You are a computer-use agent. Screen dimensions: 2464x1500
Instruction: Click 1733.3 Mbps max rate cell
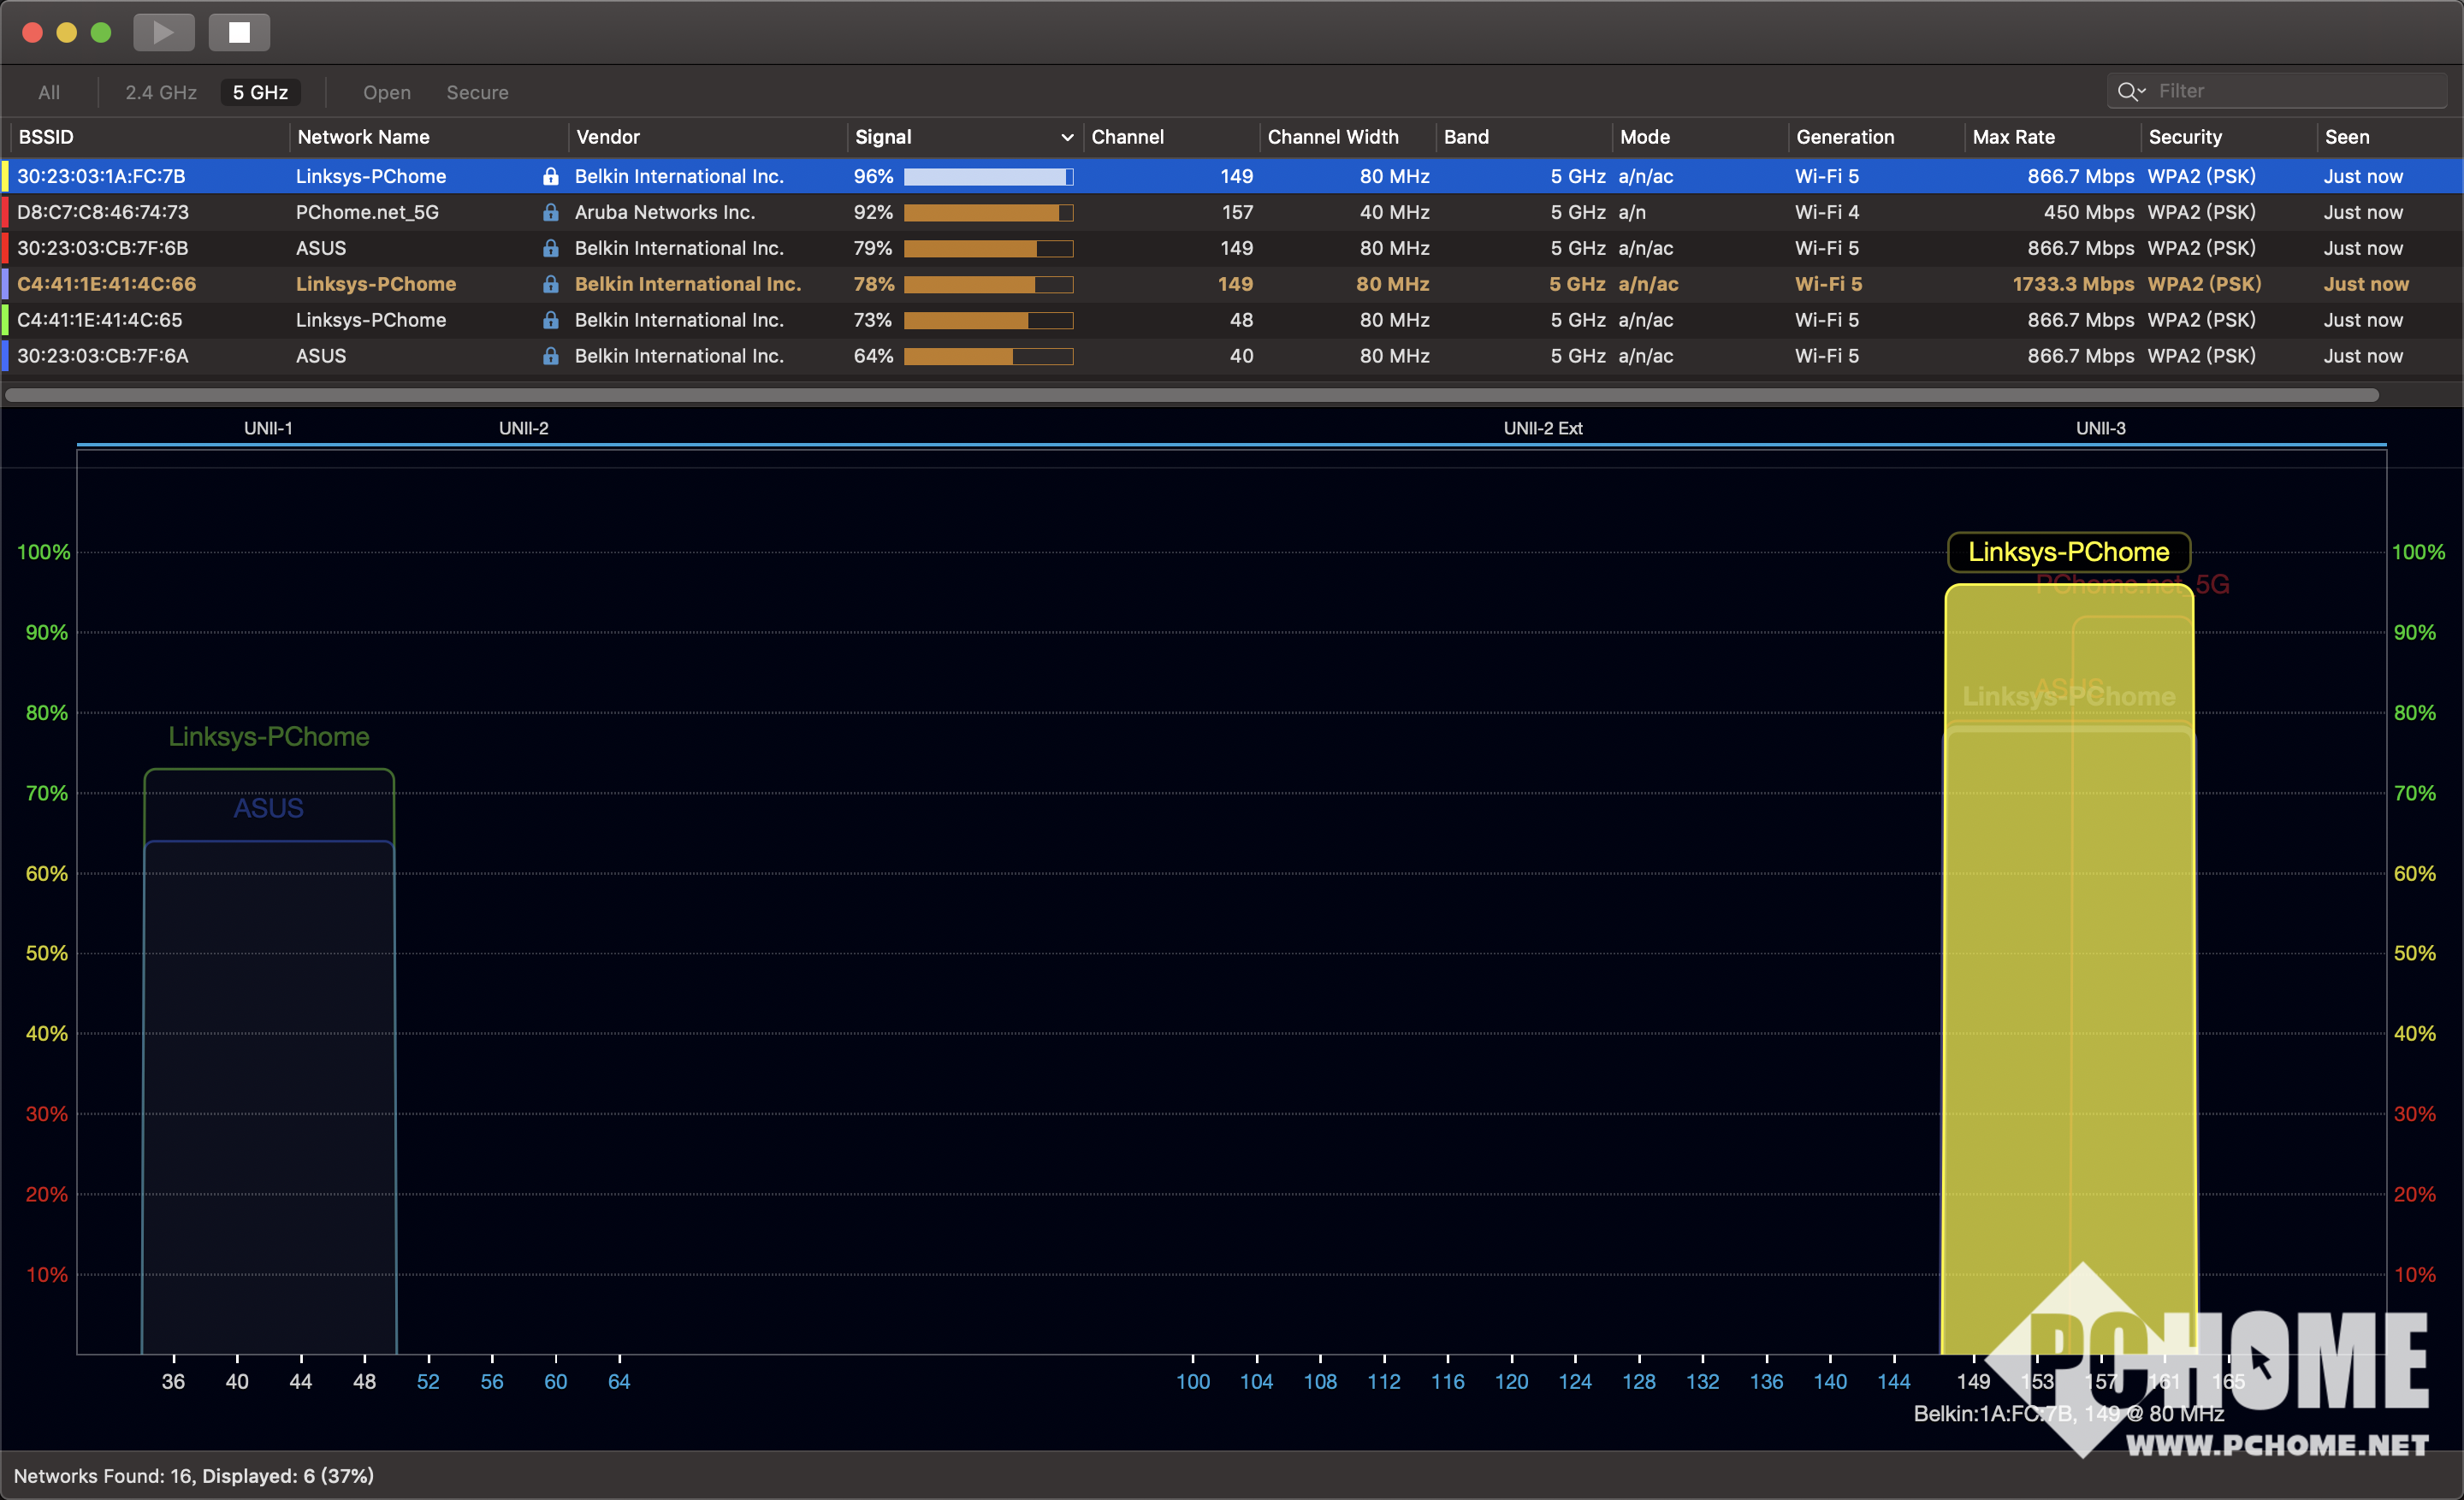point(2073,284)
